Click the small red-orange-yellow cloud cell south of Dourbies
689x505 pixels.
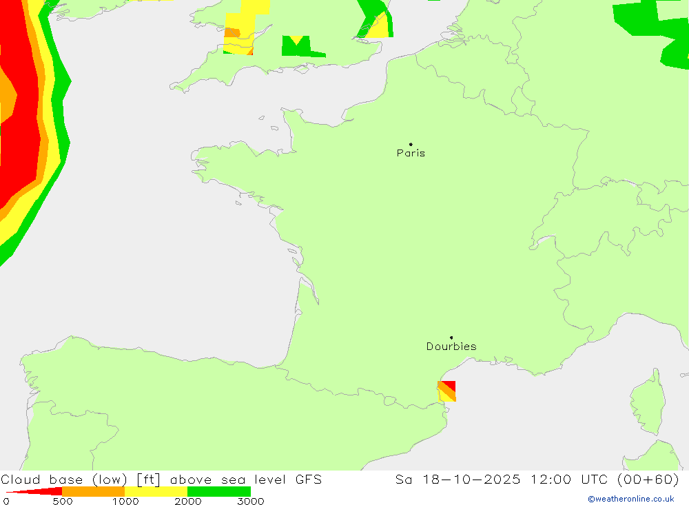[x=447, y=391]
